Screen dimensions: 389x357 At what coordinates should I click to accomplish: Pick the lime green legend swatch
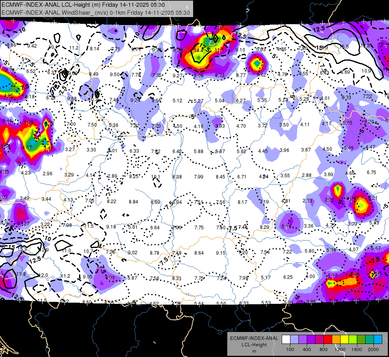tap(353, 340)
